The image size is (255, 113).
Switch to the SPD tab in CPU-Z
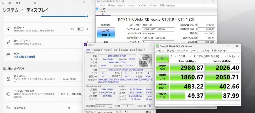[x=116, y=50]
